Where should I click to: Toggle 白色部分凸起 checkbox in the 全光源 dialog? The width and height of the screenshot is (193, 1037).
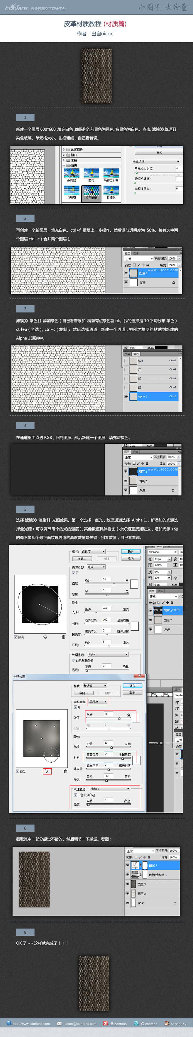tap(75, 795)
